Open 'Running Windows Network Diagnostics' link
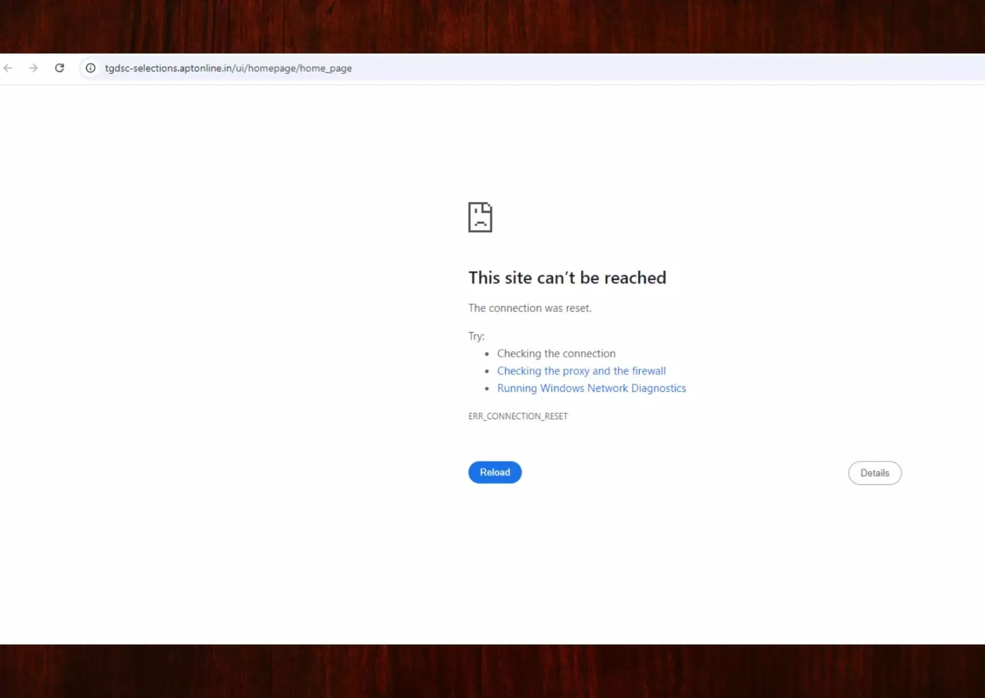The width and height of the screenshot is (985, 698). pyautogui.click(x=592, y=388)
